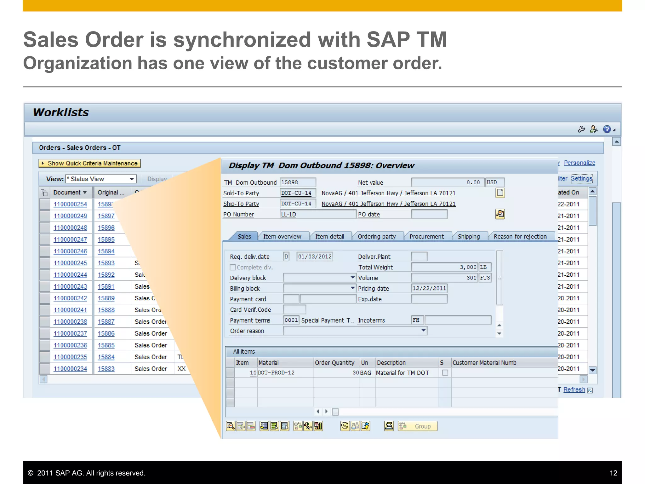Viewport: 645px width, 484px height.
Task: Select row checkbox for document 1100000246
Action: coord(44,251)
